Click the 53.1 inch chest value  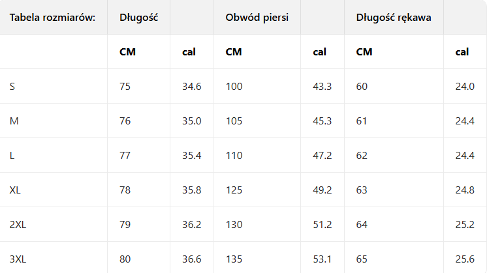322,259
